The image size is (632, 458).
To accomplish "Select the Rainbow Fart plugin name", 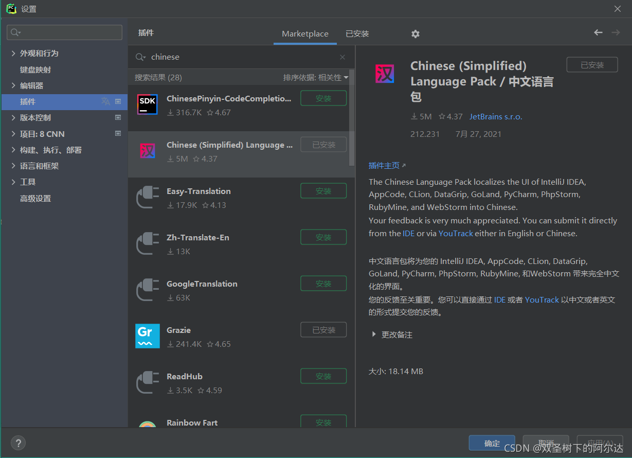I will (192, 422).
